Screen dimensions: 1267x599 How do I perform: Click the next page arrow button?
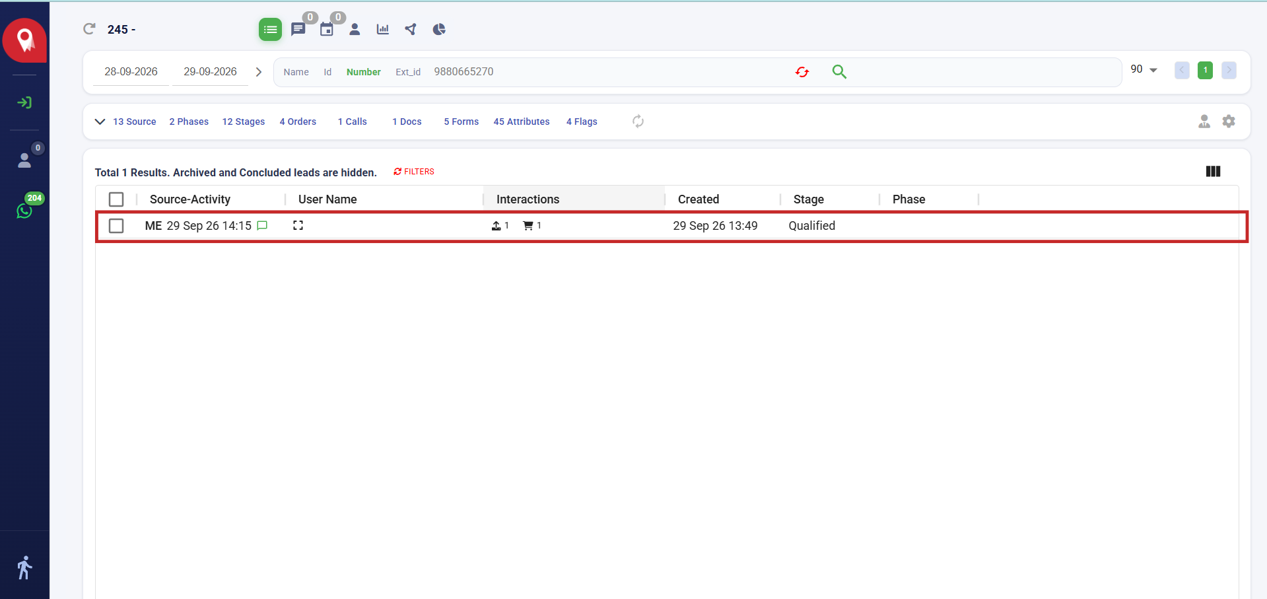click(x=1229, y=70)
